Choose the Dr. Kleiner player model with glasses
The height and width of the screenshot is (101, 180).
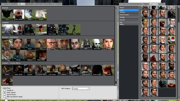click(x=145, y=66)
